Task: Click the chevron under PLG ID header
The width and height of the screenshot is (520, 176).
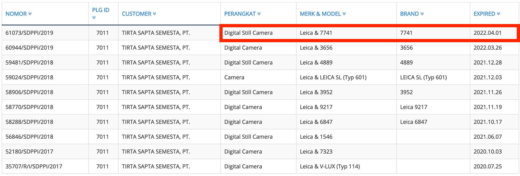Action: [x=94, y=18]
